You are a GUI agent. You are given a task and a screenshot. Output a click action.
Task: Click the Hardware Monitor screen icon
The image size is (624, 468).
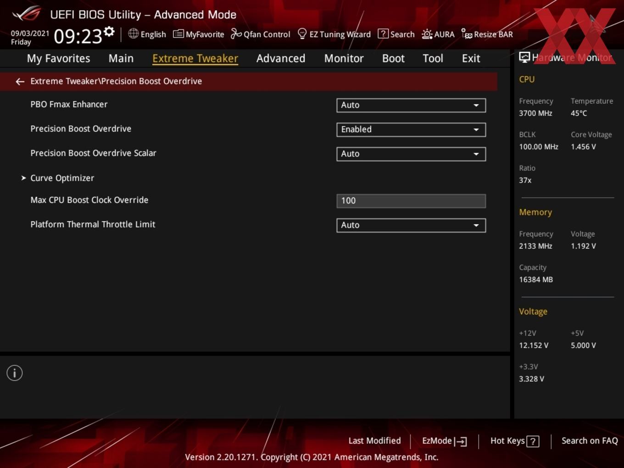[524, 57]
